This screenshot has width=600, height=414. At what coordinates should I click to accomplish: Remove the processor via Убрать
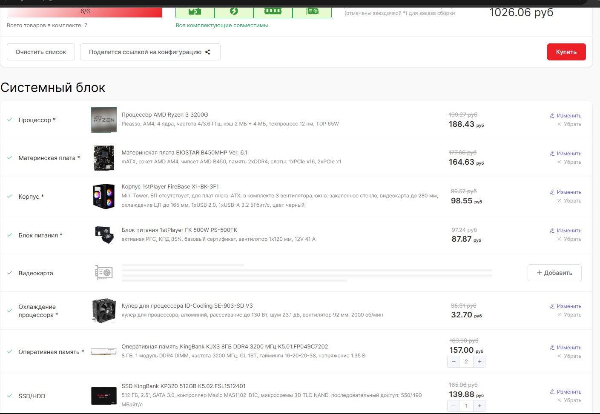[569, 124]
